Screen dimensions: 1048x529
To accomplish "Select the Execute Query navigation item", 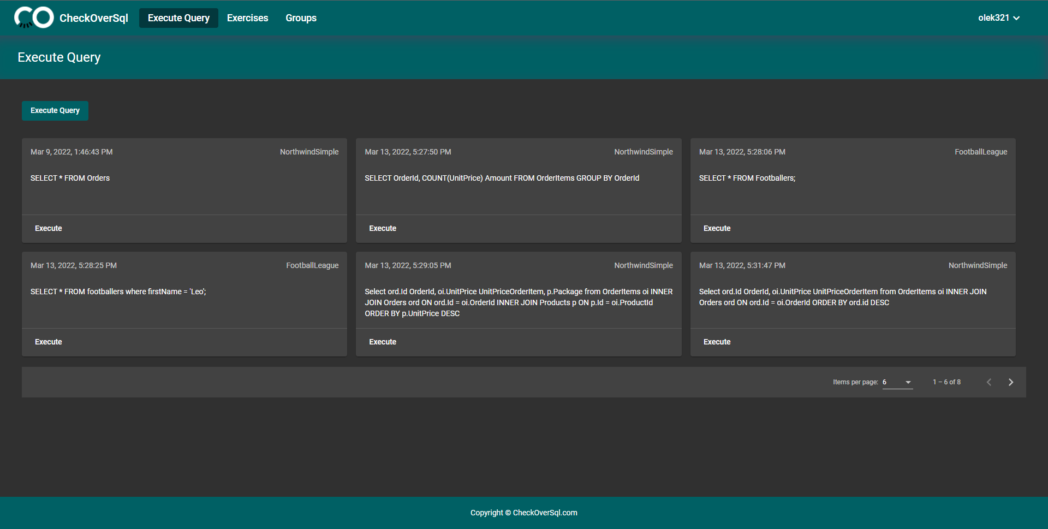I will coord(178,17).
